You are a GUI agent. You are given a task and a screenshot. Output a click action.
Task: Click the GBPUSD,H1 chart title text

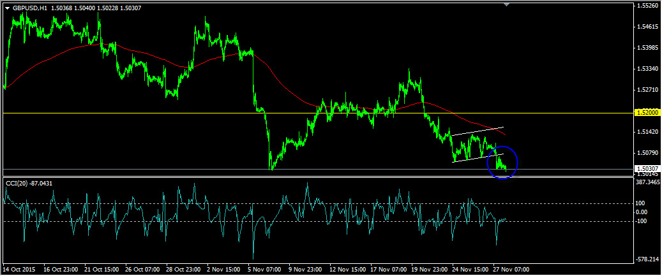[29, 8]
